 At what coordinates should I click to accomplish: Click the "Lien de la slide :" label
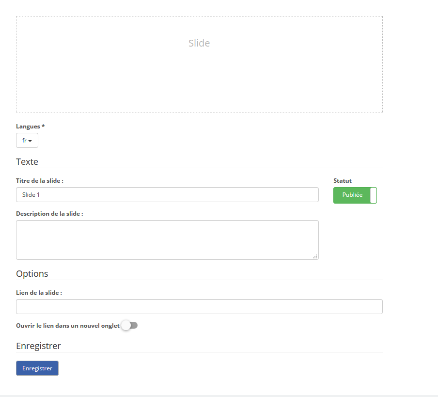point(39,293)
